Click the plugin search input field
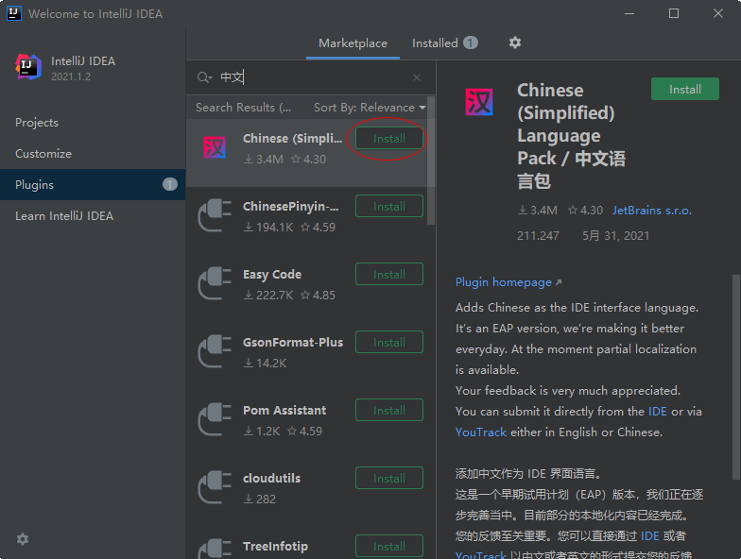The height and width of the screenshot is (559, 741). click(312, 77)
